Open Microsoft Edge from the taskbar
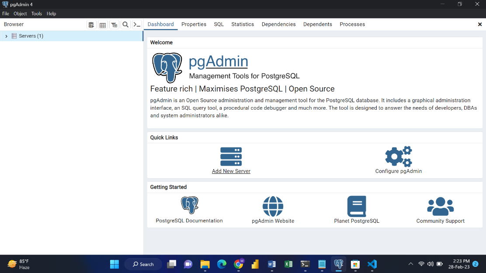Screen dimensions: 486x273 tap(222, 264)
